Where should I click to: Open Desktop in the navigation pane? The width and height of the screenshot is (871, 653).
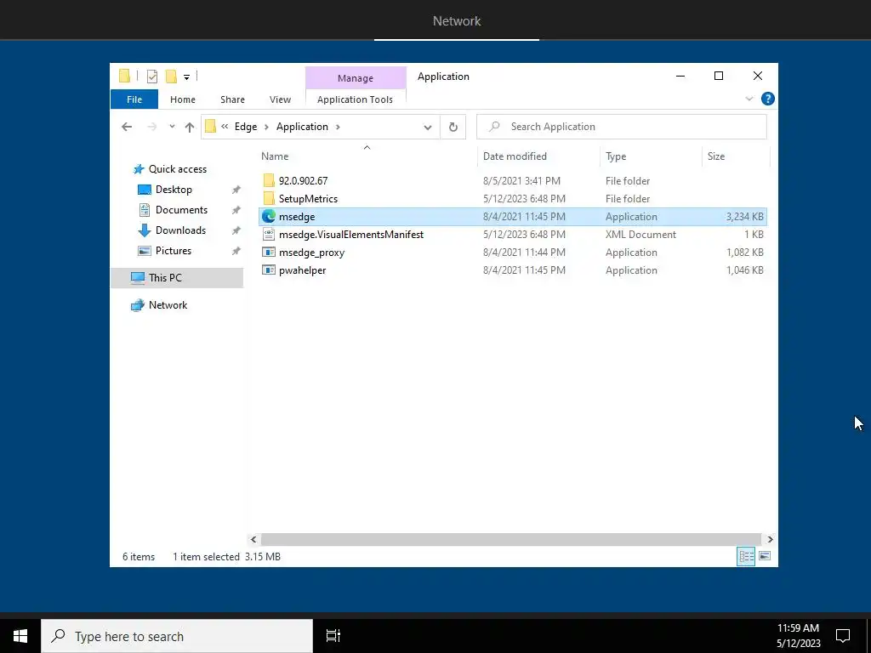click(x=174, y=190)
